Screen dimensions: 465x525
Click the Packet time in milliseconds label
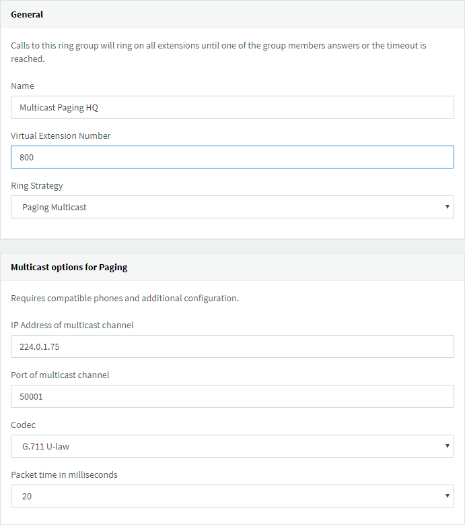click(x=64, y=474)
